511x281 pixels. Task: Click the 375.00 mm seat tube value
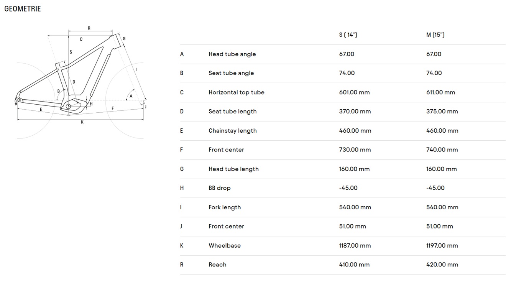[442, 112]
